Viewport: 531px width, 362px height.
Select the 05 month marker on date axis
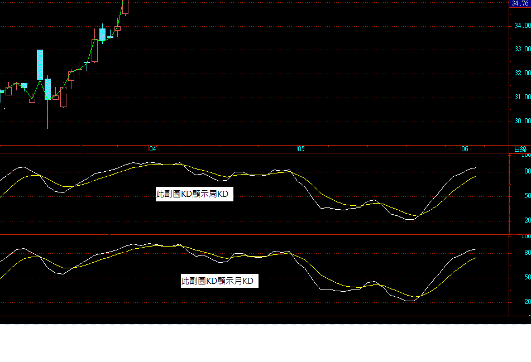[301, 149]
